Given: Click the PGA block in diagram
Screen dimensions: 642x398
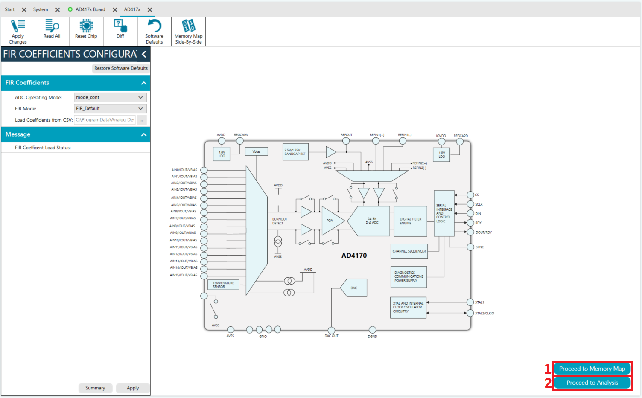Looking at the screenshot, I should (x=333, y=221).
